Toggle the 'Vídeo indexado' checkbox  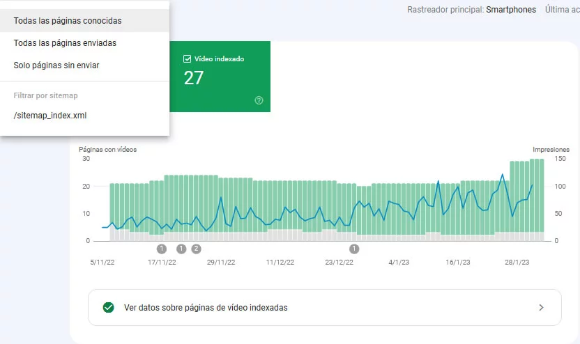tap(187, 58)
